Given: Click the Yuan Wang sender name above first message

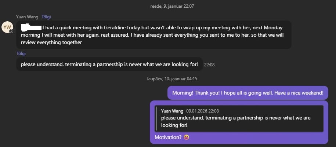Looking at the screenshot, I should point(27,17).
